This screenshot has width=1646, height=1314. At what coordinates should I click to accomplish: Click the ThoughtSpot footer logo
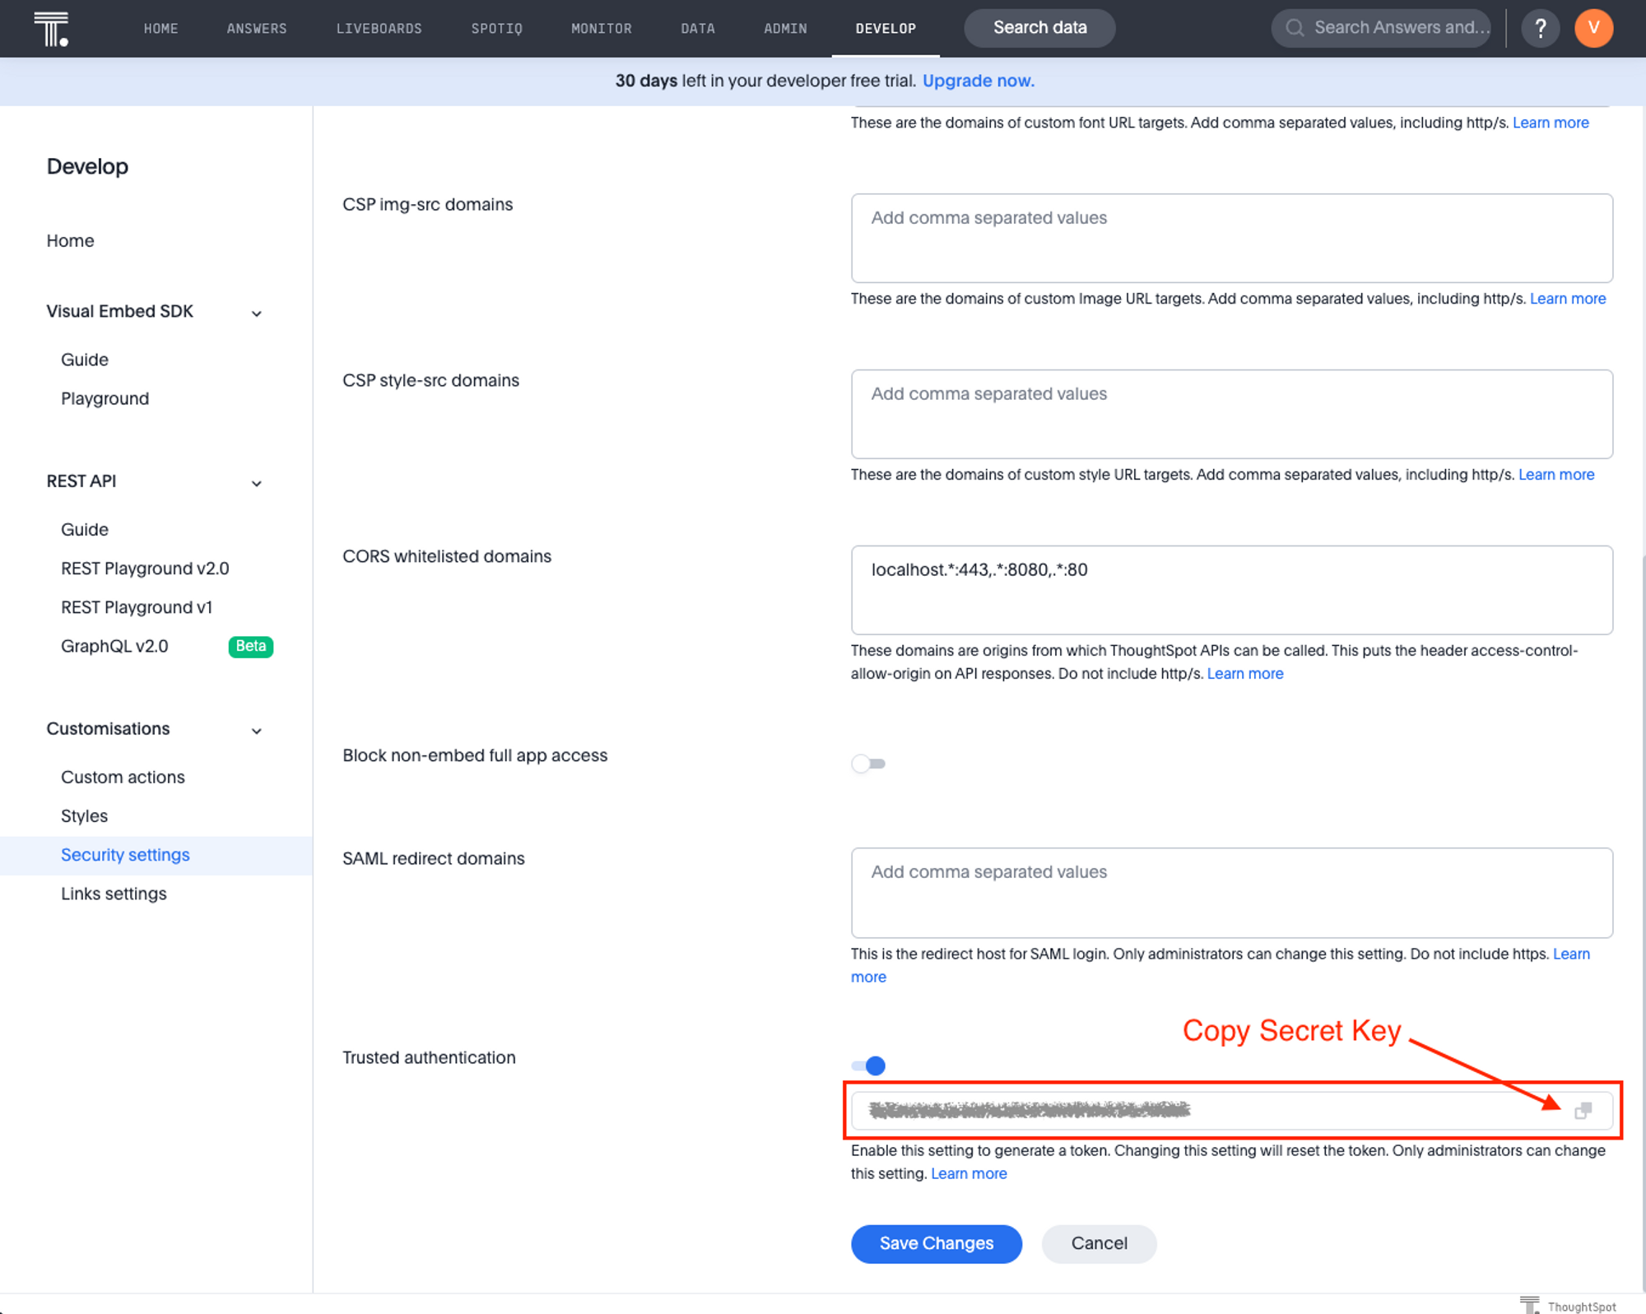[1529, 1305]
